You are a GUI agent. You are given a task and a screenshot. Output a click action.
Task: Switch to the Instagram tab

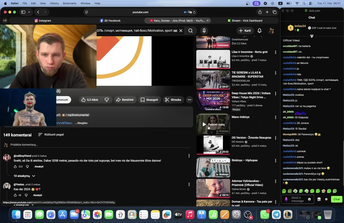[43, 20]
